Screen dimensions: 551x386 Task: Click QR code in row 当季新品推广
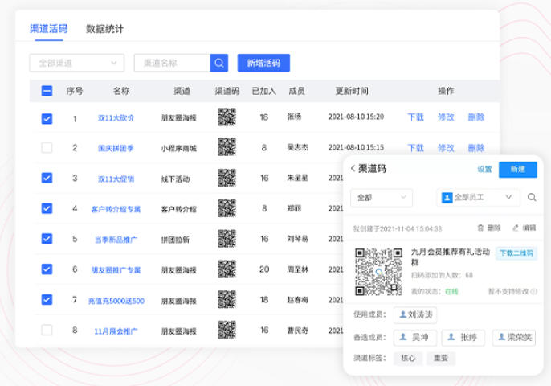227,239
